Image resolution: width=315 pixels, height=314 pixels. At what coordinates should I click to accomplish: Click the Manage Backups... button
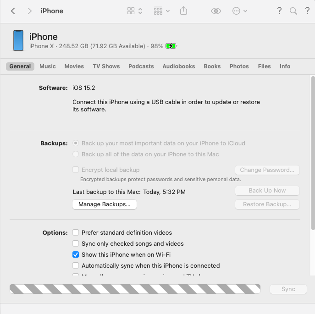click(105, 204)
